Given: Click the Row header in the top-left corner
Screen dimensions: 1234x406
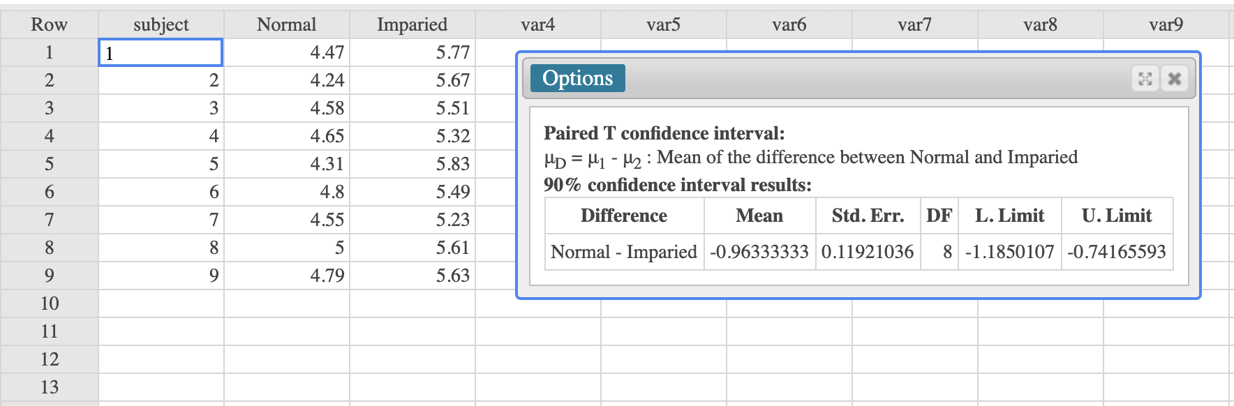Looking at the screenshot, I should (49, 24).
